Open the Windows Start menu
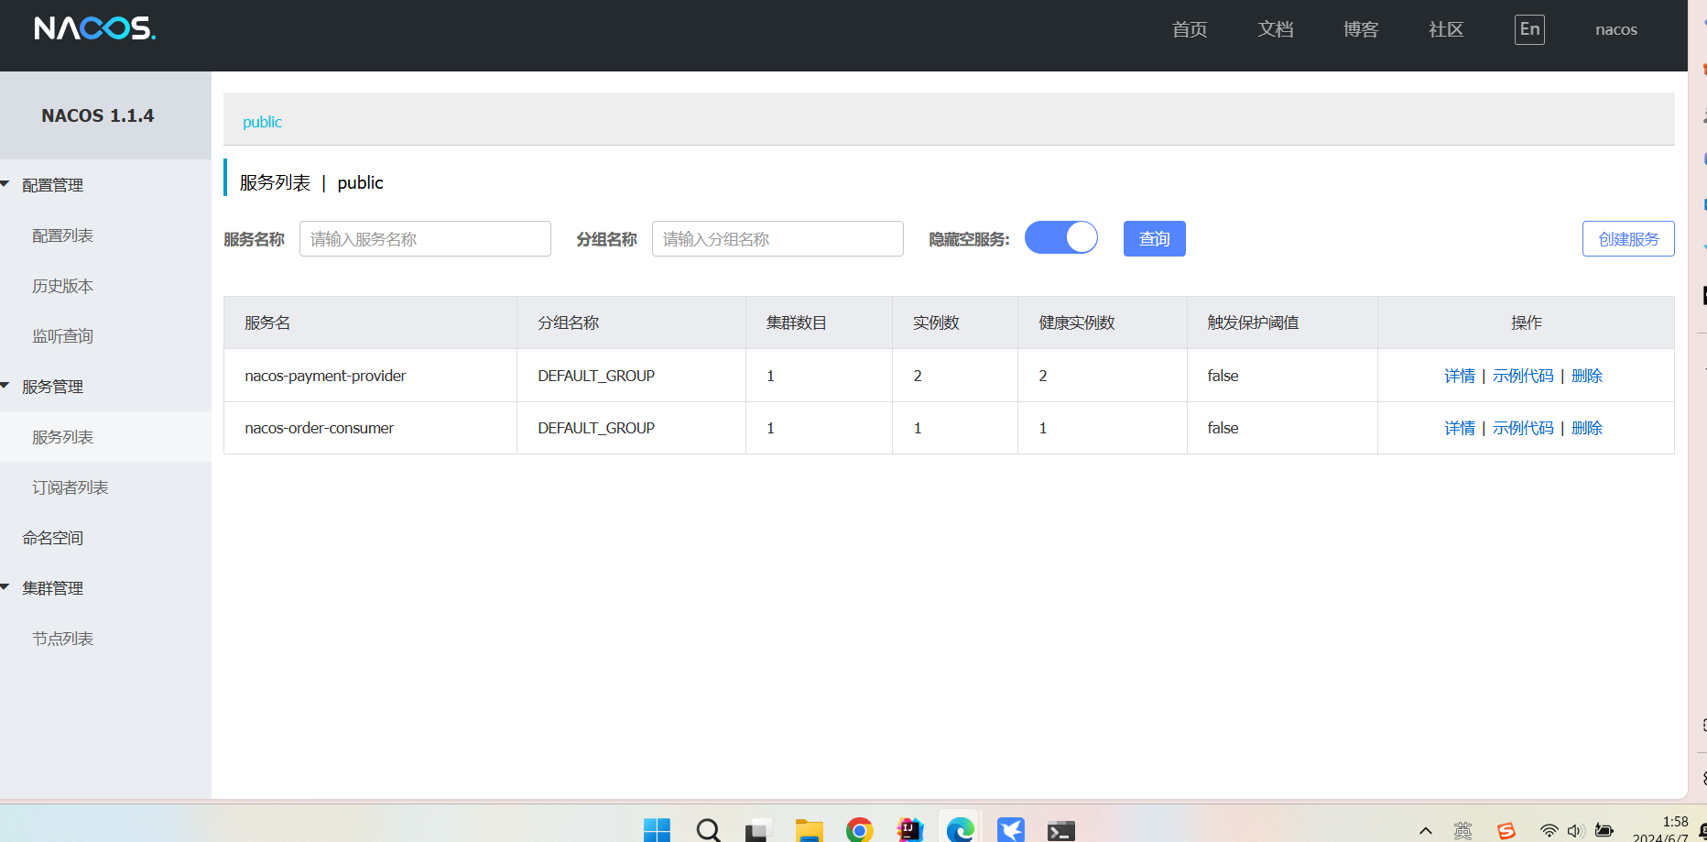This screenshot has width=1707, height=842. [657, 830]
